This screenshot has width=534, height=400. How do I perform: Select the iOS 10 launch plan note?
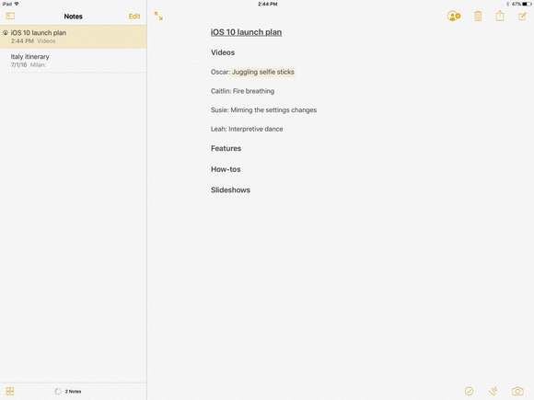point(74,37)
